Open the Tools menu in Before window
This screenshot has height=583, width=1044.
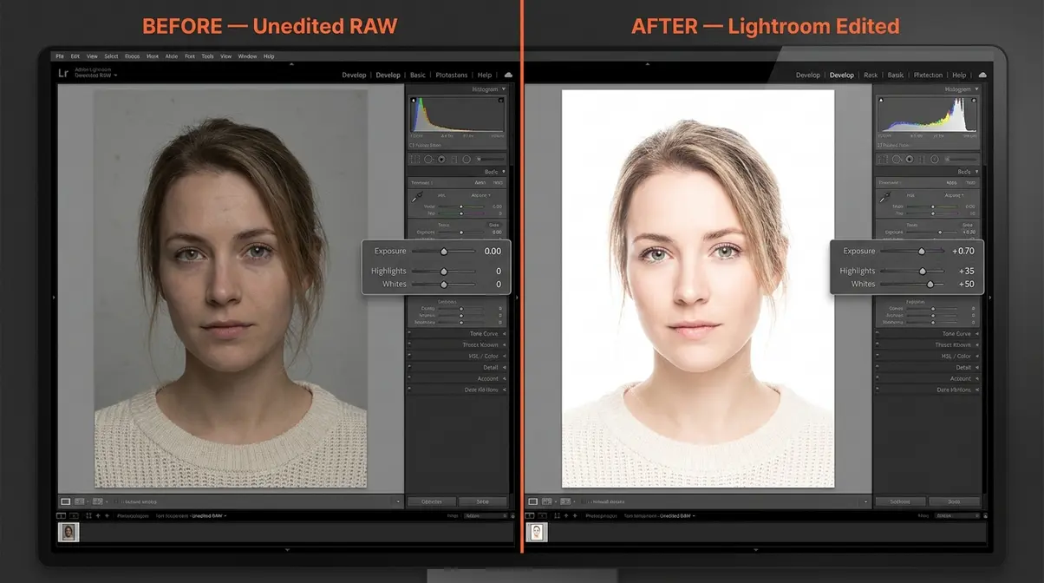pyautogui.click(x=207, y=56)
